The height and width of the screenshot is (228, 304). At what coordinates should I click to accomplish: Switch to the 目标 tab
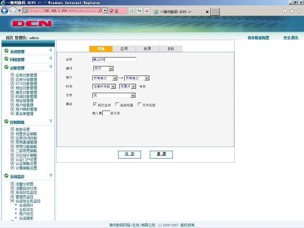click(171, 49)
